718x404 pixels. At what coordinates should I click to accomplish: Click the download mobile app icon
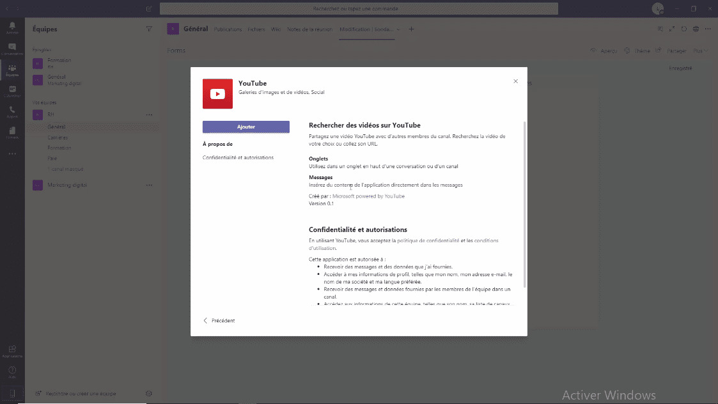pyautogui.click(x=12, y=394)
